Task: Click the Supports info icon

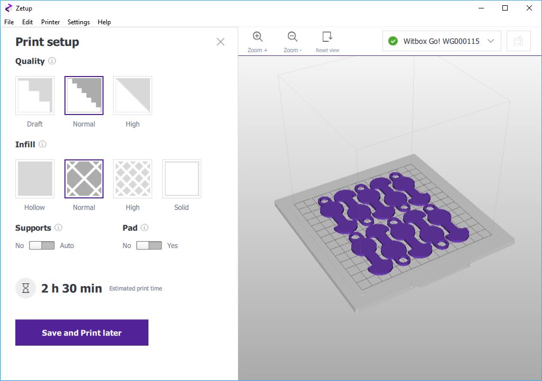Action: pos(58,228)
